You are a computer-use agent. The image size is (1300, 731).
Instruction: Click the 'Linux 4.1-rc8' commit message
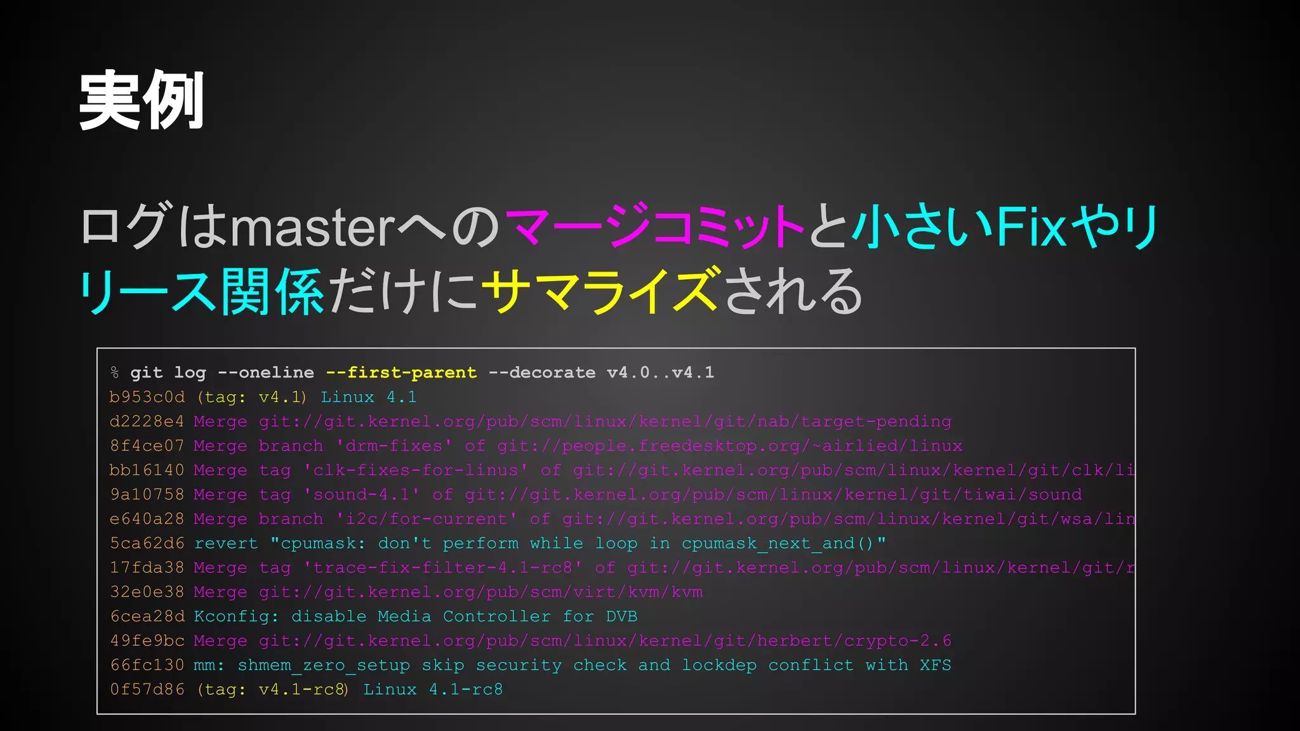point(433,689)
